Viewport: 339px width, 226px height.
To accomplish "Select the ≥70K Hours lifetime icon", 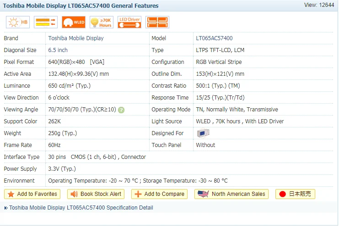I will (x=102, y=22).
